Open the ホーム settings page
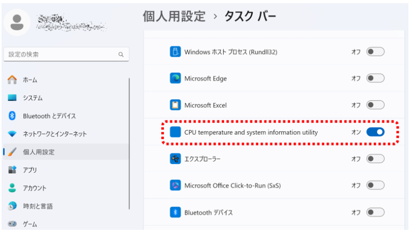The height and width of the screenshot is (232, 410). 66,80
